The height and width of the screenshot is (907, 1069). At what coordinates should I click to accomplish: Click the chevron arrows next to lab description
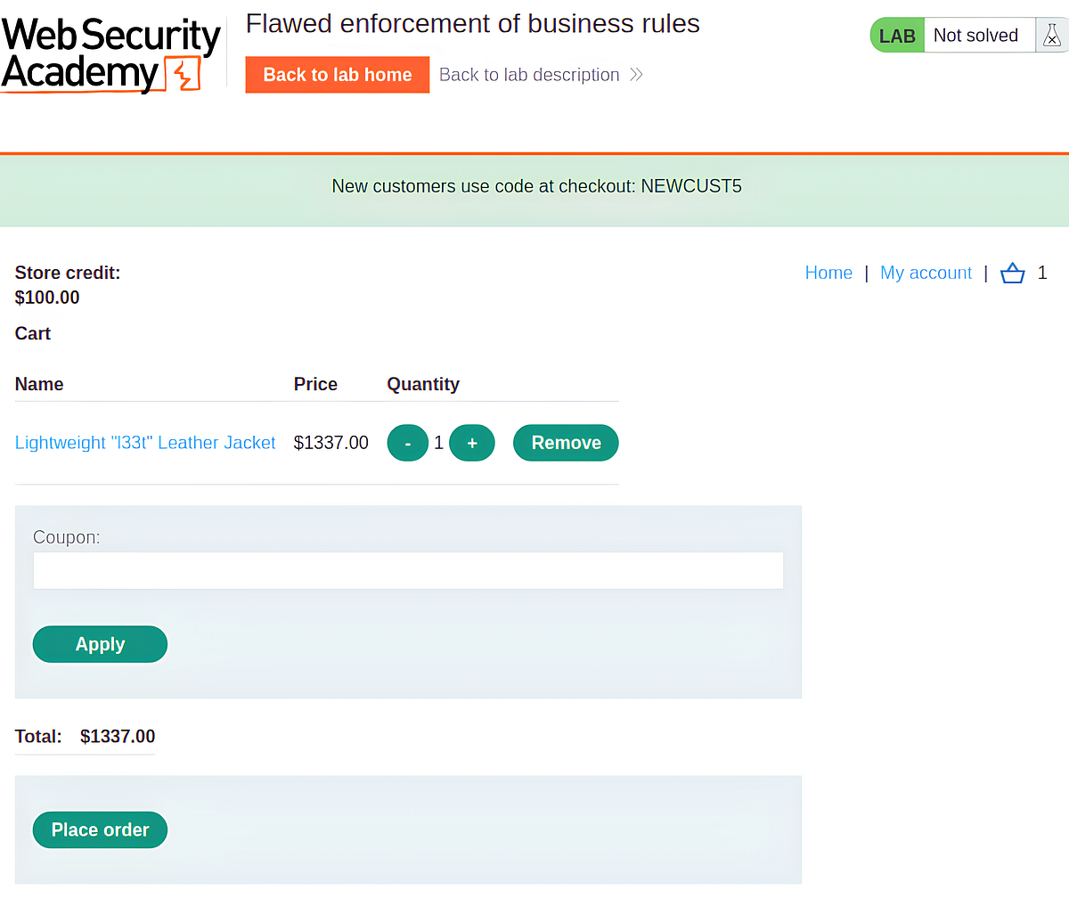point(635,75)
